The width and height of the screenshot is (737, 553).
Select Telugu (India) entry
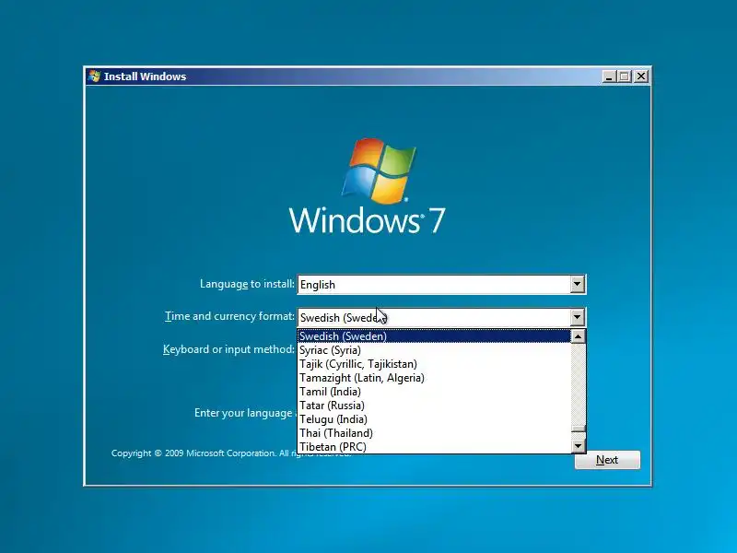click(x=434, y=419)
